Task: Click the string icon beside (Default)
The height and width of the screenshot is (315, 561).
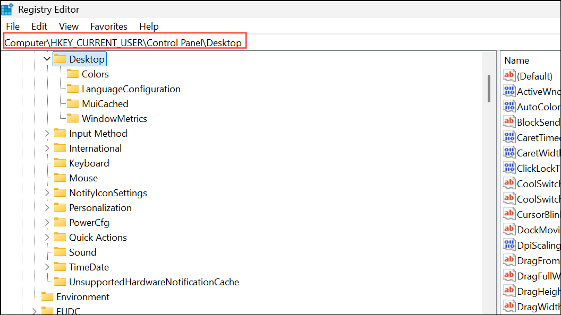Action: click(509, 75)
